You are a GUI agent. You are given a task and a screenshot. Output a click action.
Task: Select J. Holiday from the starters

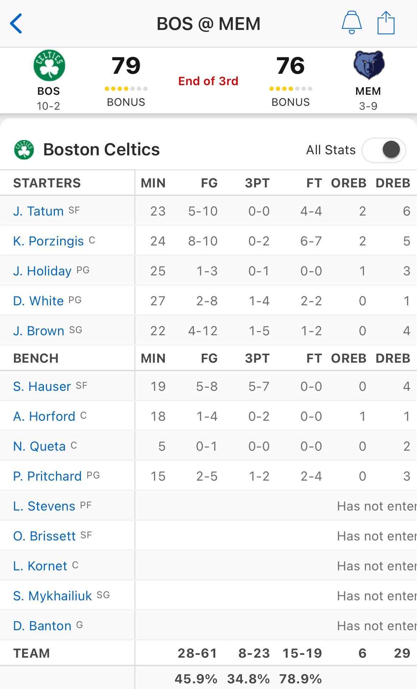coord(42,271)
